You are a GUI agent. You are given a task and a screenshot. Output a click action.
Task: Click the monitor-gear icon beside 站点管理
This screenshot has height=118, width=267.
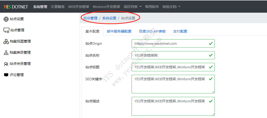(6, 30)
